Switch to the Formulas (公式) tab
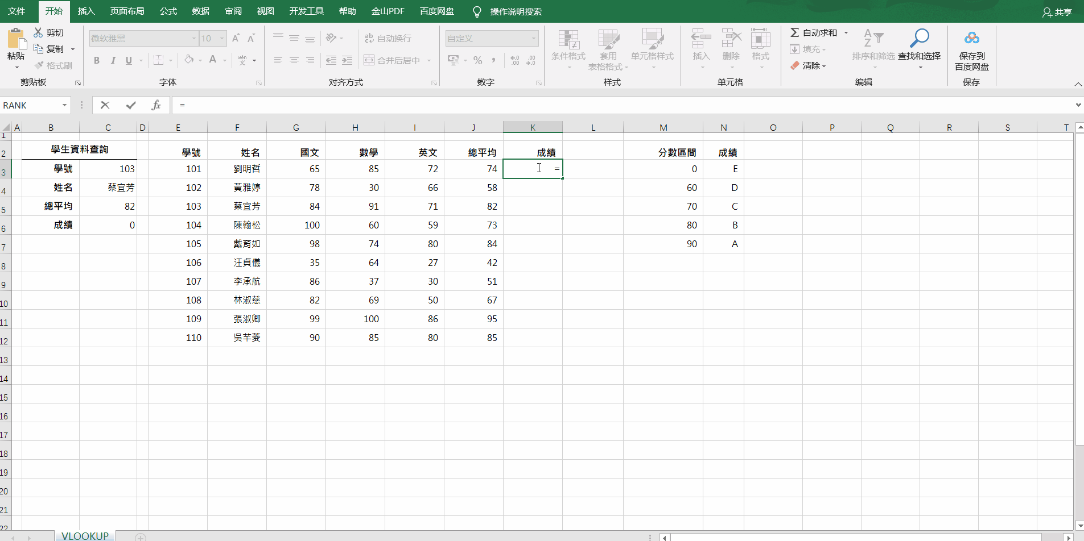This screenshot has height=541, width=1084. tap(168, 11)
